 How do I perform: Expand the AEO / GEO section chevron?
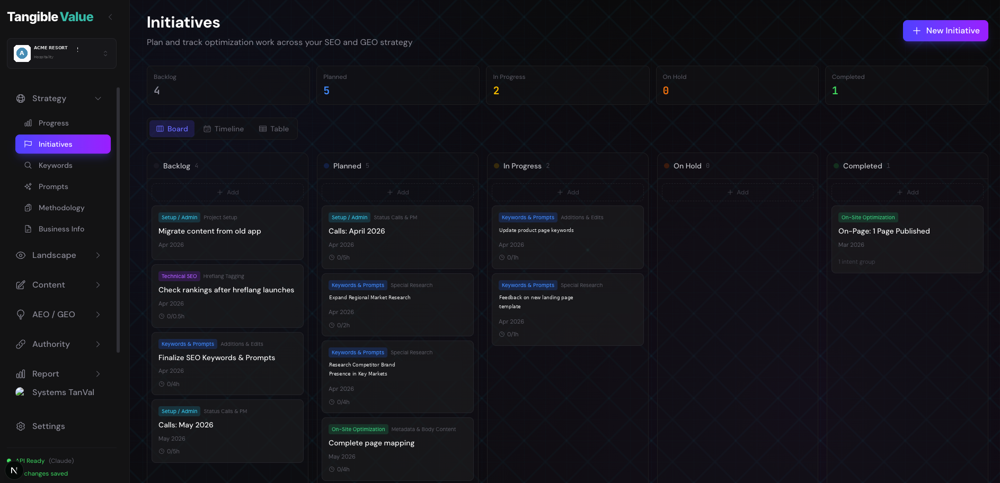tap(98, 315)
